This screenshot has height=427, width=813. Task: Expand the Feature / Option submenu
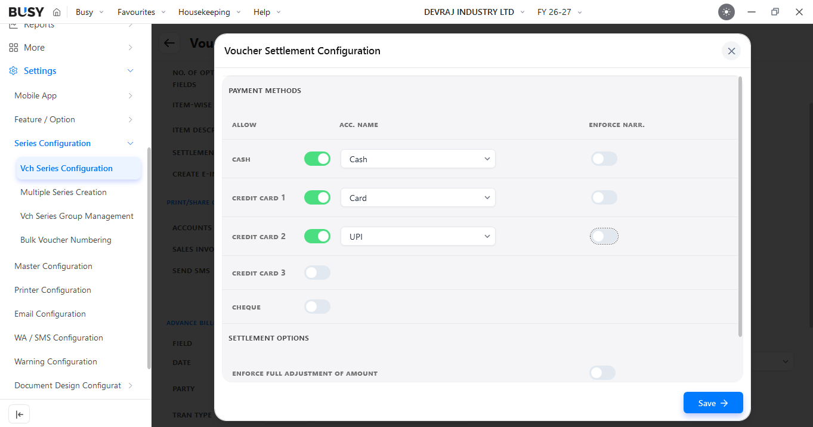(x=131, y=119)
